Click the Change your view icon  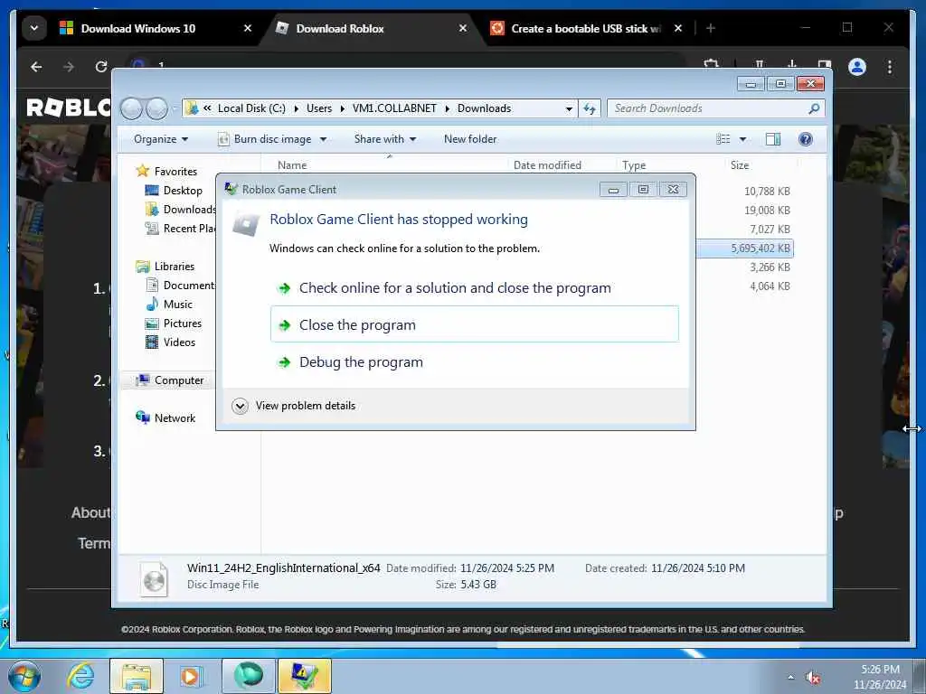coord(723,139)
